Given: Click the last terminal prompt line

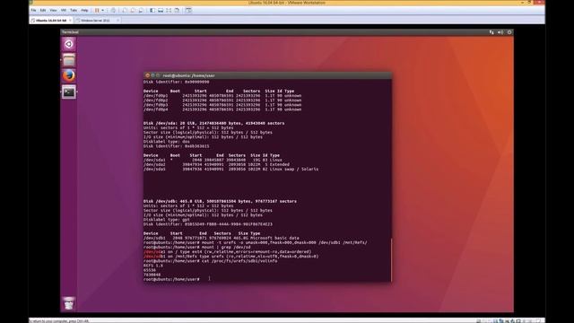Looking at the screenshot, I should tap(171, 279).
